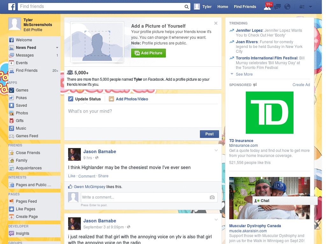Click the Gifts icon
The width and height of the screenshot is (326, 244).
(11, 121)
